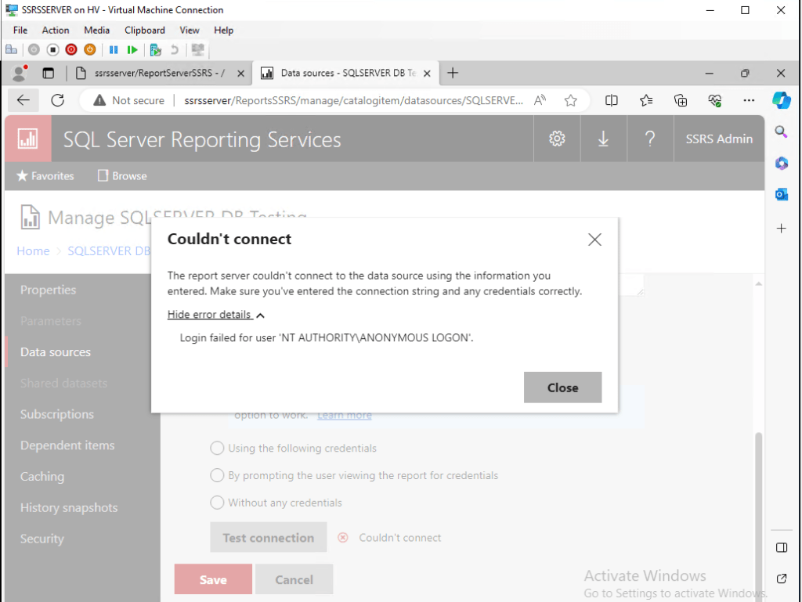The height and width of the screenshot is (602, 802).
Task: Open SSRS settings gear icon
Action: [x=557, y=139]
